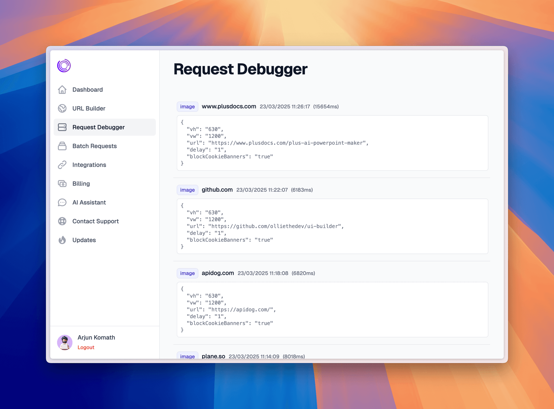Click the Contact Support lifebuoy icon

[x=62, y=221]
